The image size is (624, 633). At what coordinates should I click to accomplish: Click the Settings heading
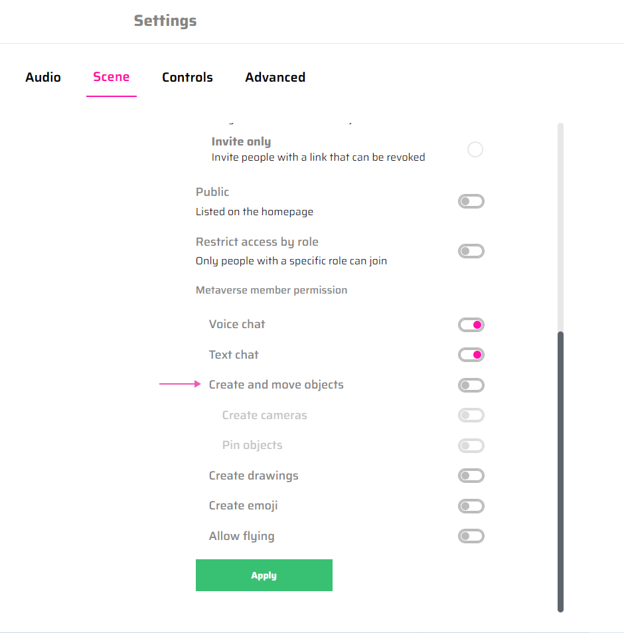point(165,21)
